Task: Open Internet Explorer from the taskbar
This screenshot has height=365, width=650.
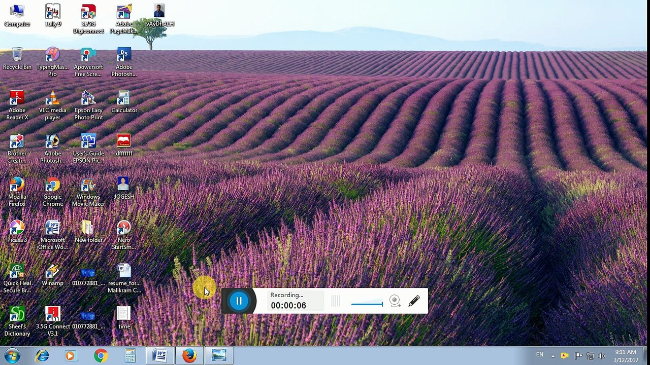Action: 42,356
